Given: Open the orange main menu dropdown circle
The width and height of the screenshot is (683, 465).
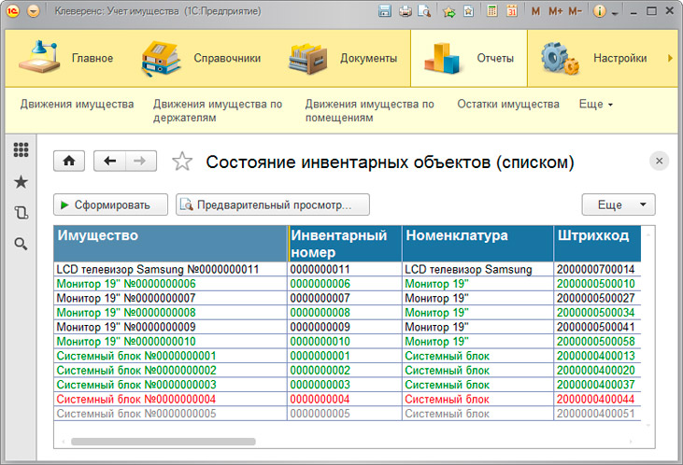Looking at the screenshot, I should point(33,11).
